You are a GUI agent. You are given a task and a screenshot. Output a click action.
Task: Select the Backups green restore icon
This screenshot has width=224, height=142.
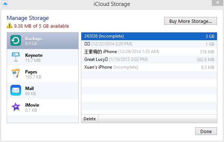coord(16,41)
